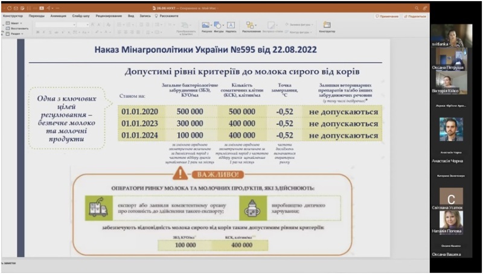
Task: Toggle underline formatting
Action: coord(50,32)
